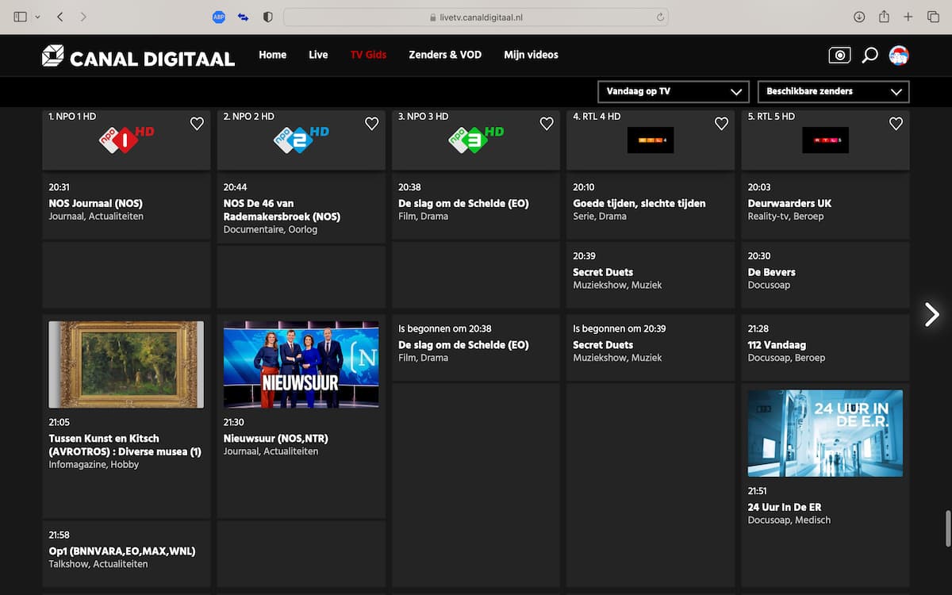Screen dimensions: 952x595
Task: Open the Vandaag op TV dropdown
Action: 673,91
